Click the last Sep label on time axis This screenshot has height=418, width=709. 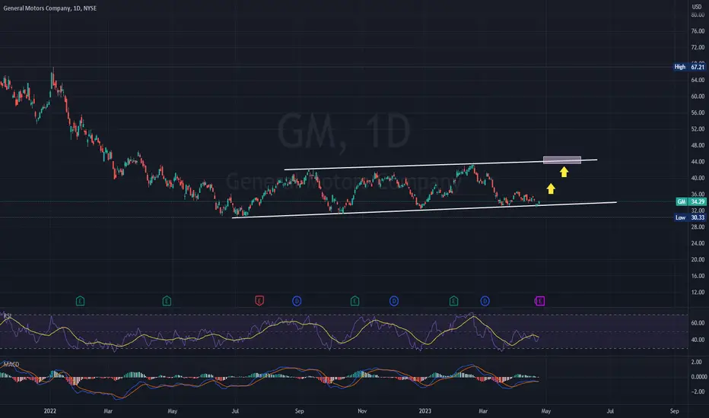pos(675,411)
